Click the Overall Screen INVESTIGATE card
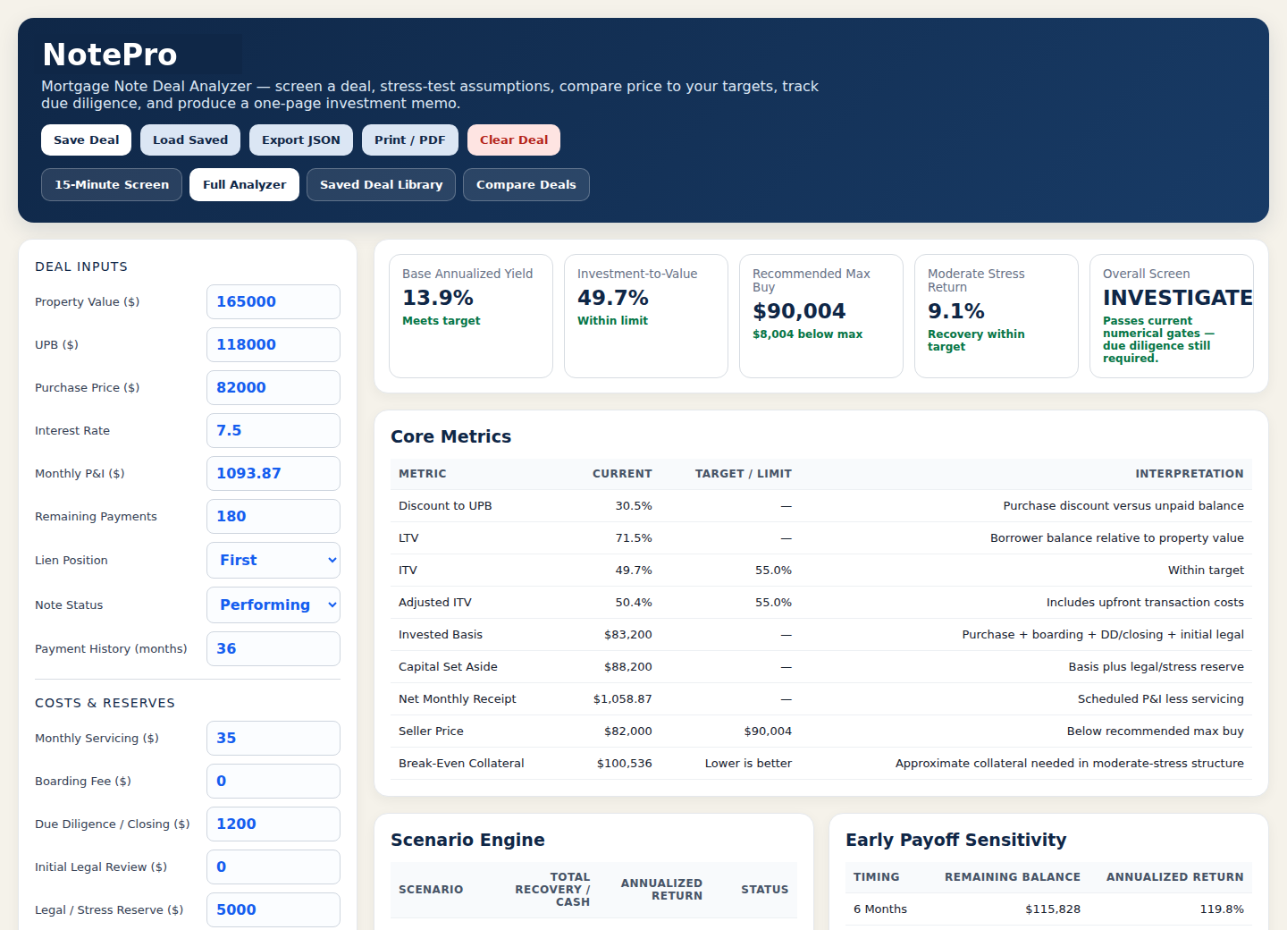This screenshot has width=1287, height=930. tap(1172, 317)
